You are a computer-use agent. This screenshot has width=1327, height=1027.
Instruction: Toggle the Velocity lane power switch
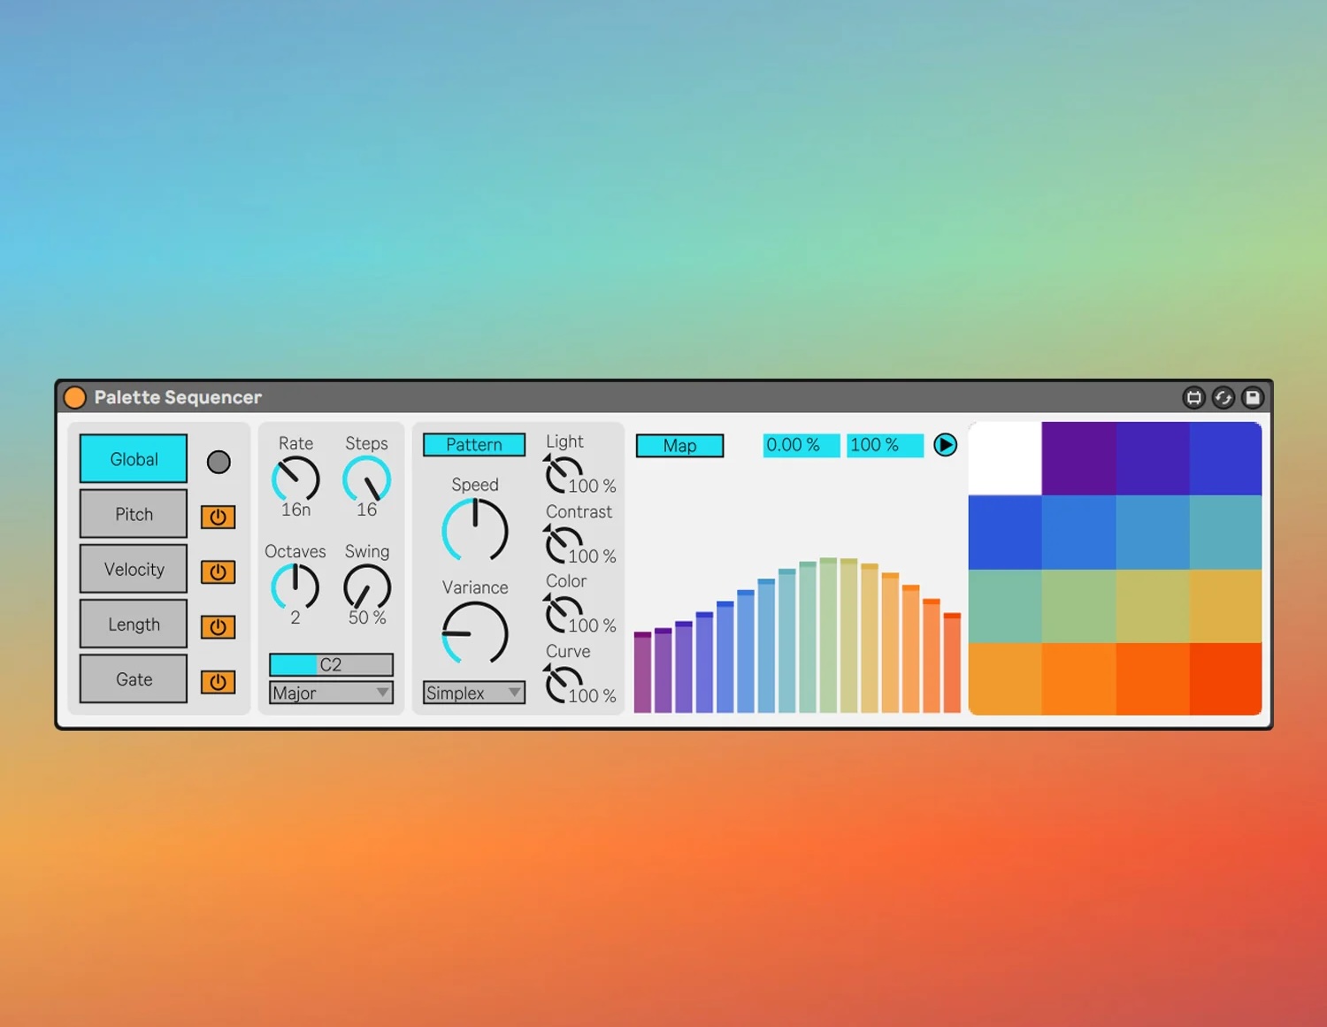218,571
